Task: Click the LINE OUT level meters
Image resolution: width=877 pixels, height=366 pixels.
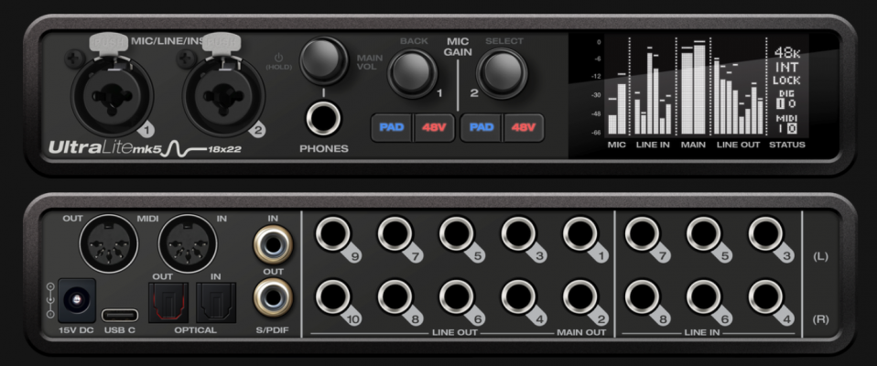Action: click(x=738, y=95)
